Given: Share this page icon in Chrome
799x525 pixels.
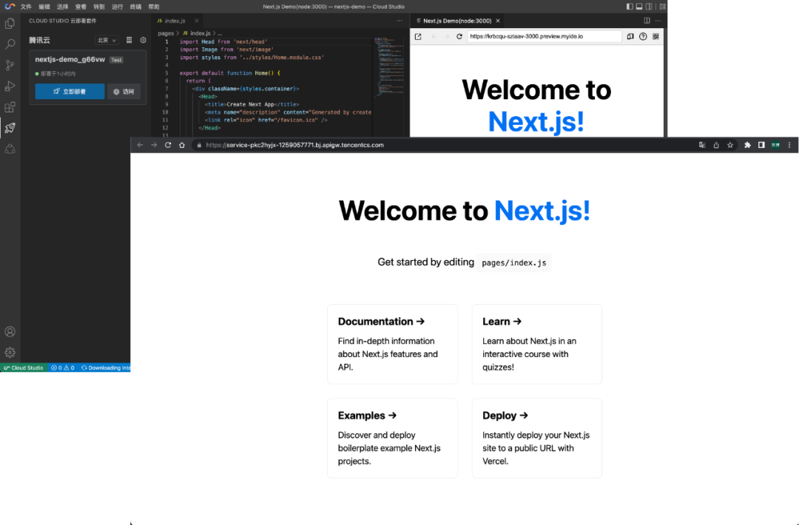Looking at the screenshot, I should coord(716,145).
